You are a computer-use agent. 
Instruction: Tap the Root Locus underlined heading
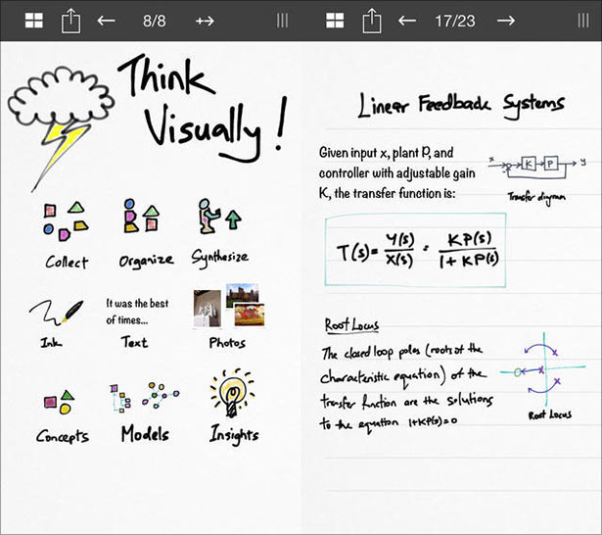tap(351, 325)
